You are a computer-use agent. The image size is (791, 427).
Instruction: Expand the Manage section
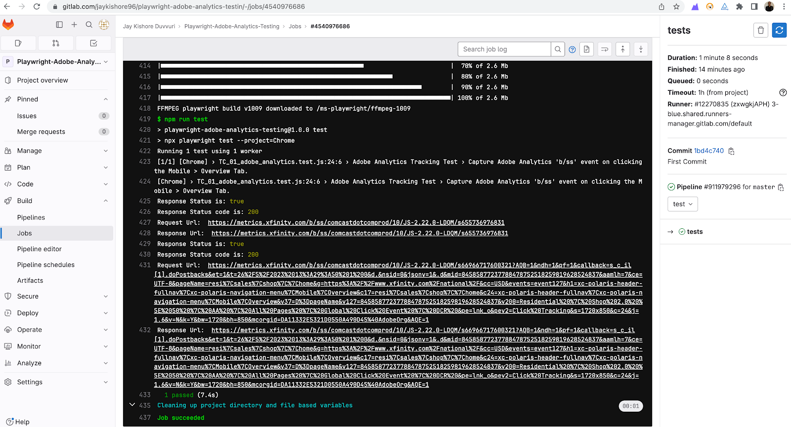(x=57, y=151)
